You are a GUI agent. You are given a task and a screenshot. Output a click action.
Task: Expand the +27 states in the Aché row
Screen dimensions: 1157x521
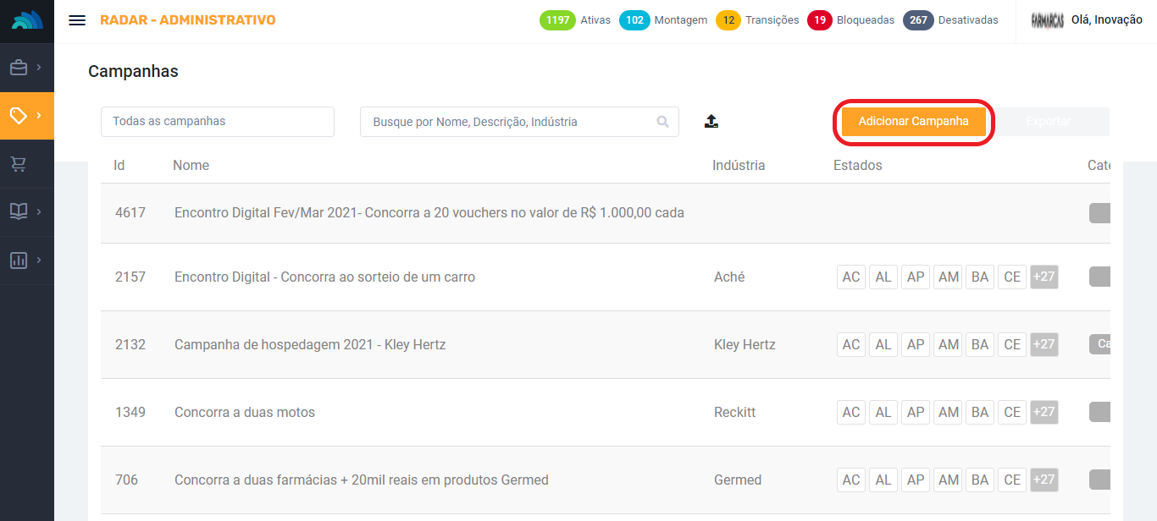[x=1044, y=277]
